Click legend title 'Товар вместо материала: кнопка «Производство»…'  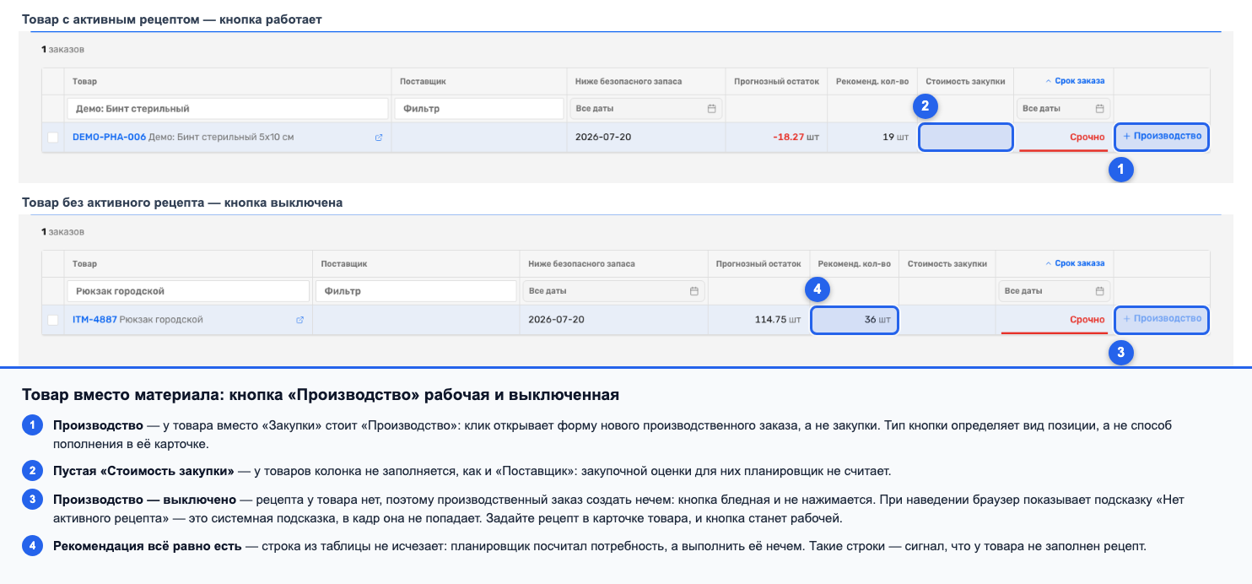tap(321, 395)
